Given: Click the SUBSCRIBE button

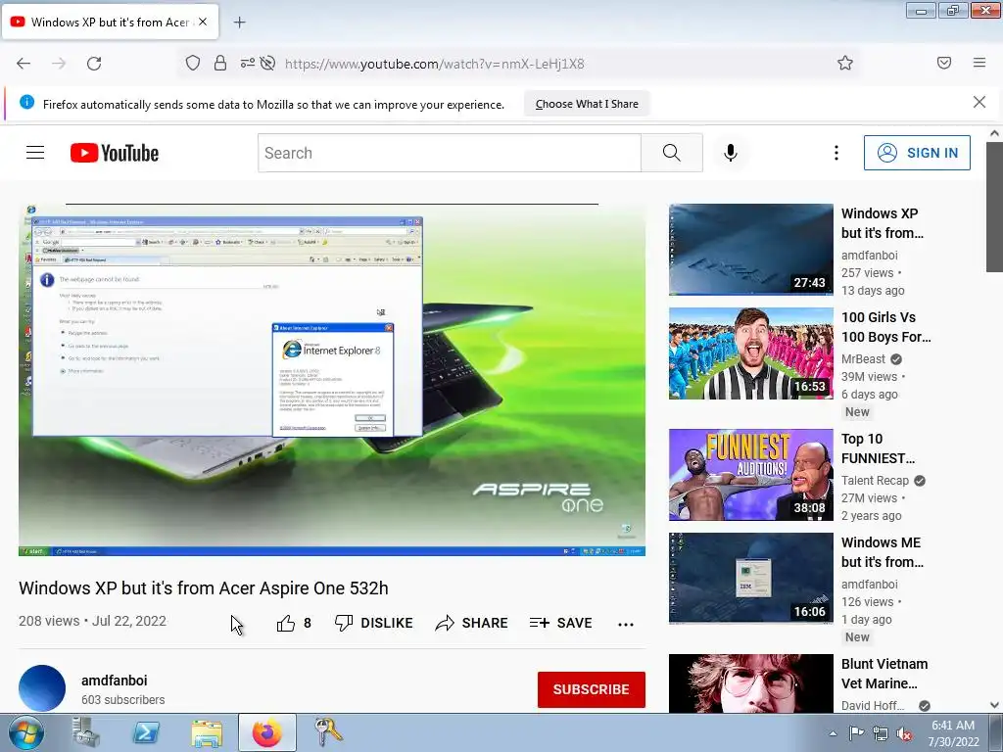Looking at the screenshot, I should coord(591,689).
